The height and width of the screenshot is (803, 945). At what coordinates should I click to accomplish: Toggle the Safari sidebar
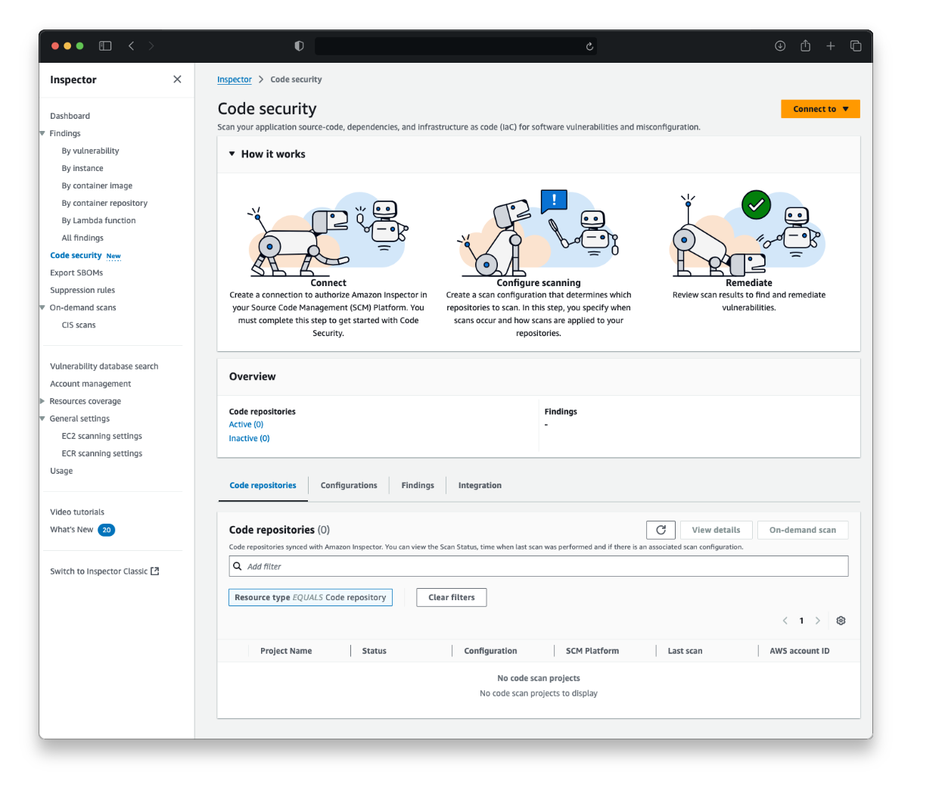pos(105,45)
